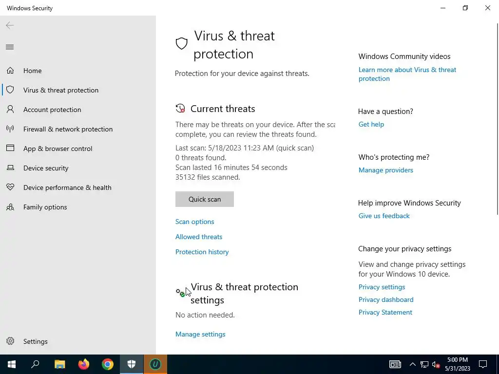The image size is (499, 374).
Task: Open Manage providers link
Action: coord(386,170)
